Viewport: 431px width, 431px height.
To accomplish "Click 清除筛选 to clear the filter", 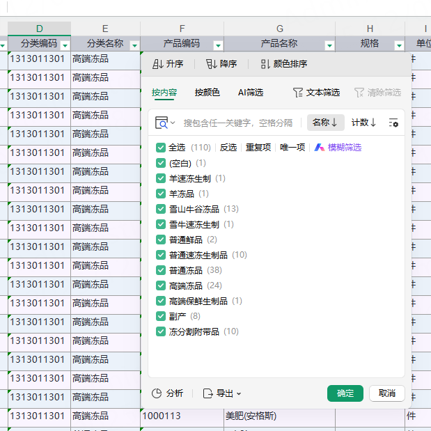I will coord(377,93).
